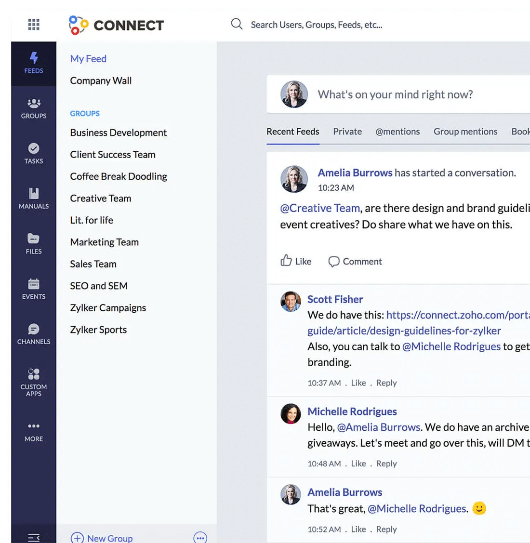Open the app launcher grid icon
The height and width of the screenshot is (543, 530).
point(34,25)
